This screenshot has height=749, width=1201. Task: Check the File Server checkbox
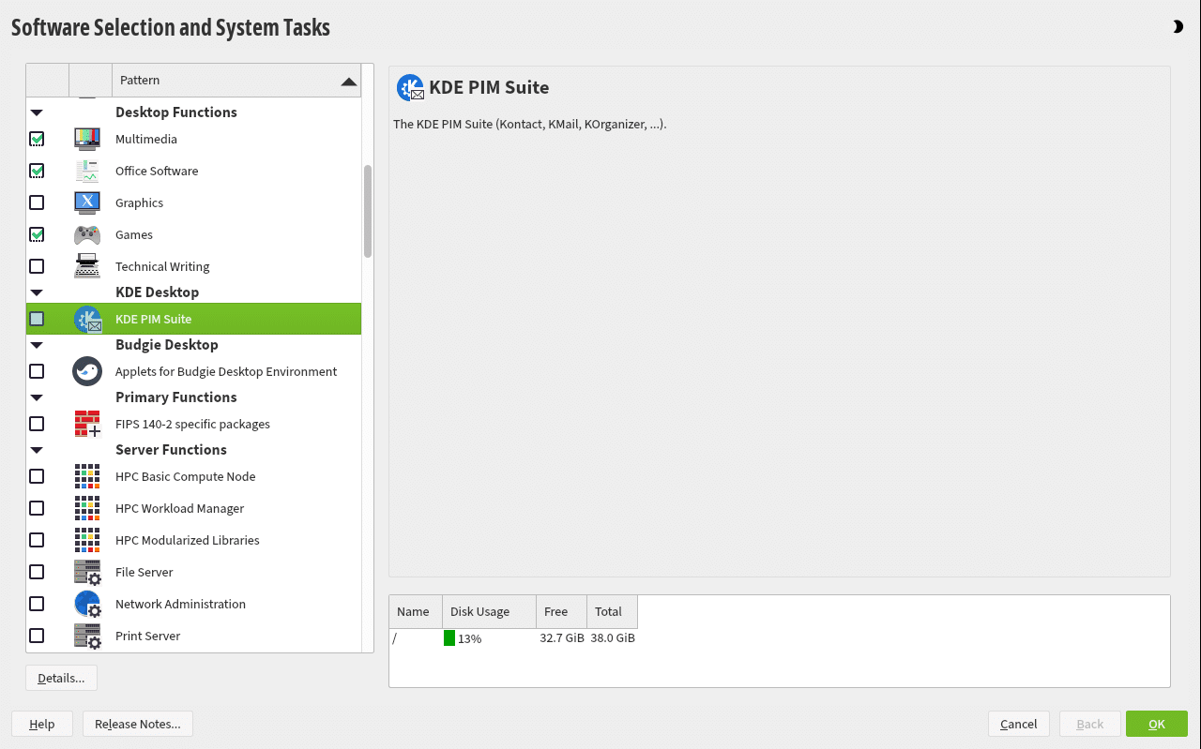point(37,572)
